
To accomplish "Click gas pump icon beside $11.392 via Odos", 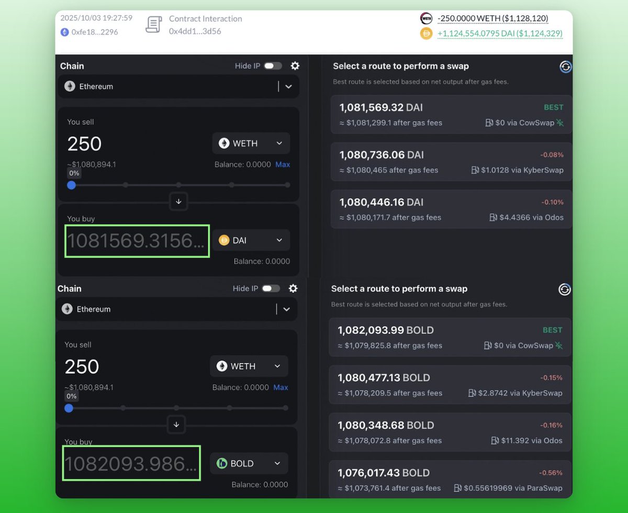I will (495, 441).
